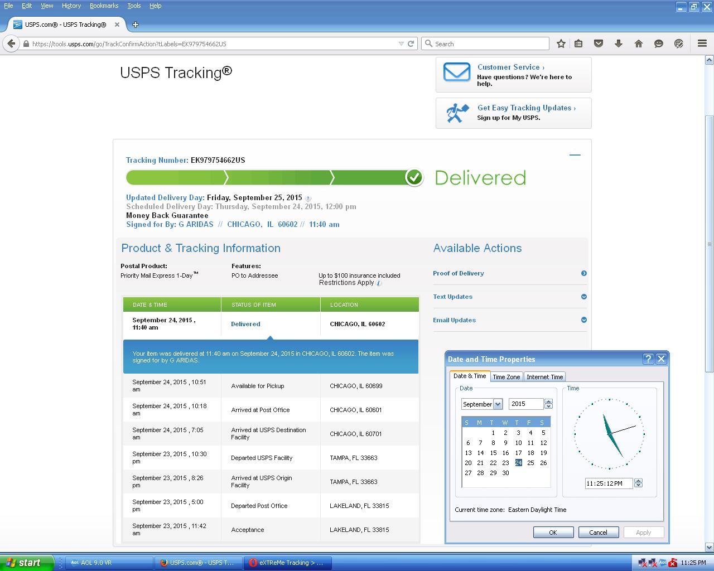This screenshot has height=571, width=714.
Task: Expand the Email Updates section arrow
Action: click(x=584, y=320)
